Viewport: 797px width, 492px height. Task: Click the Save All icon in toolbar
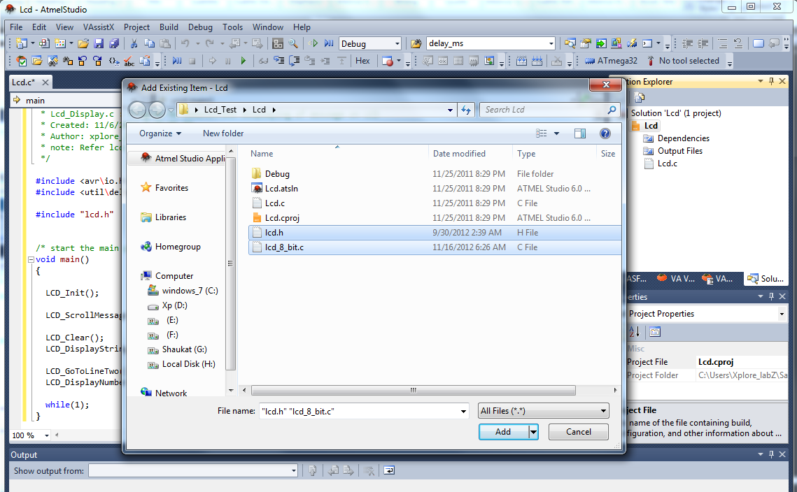114,43
